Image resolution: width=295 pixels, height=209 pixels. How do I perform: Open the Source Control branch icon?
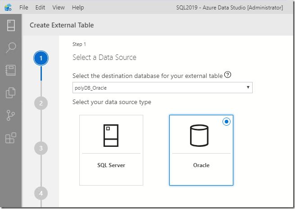pos(11,115)
